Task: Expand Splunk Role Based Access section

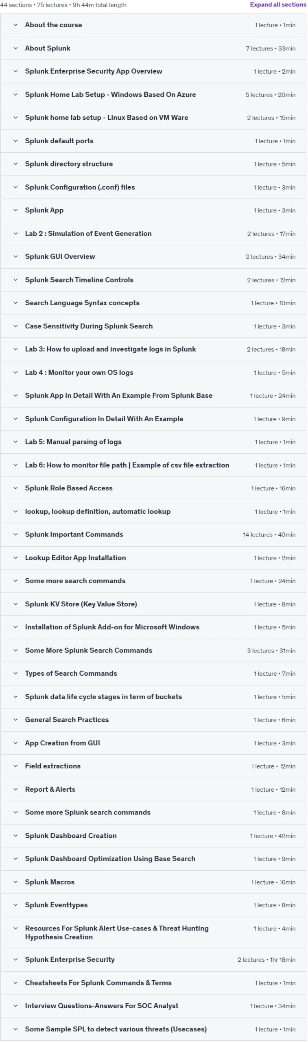Action: coord(153,488)
